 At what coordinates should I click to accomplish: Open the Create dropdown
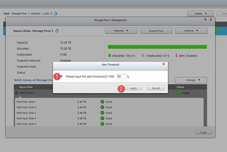(x=200, y=13)
